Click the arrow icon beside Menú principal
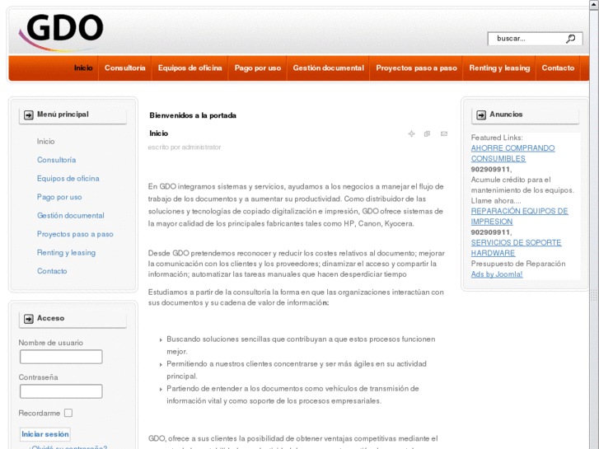Image resolution: width=599 pixels, height=449 pixels. pos(29,115)
